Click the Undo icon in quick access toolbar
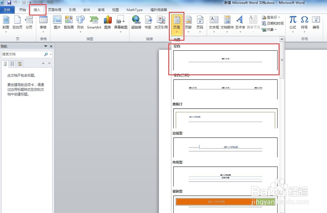 (15, 3)
